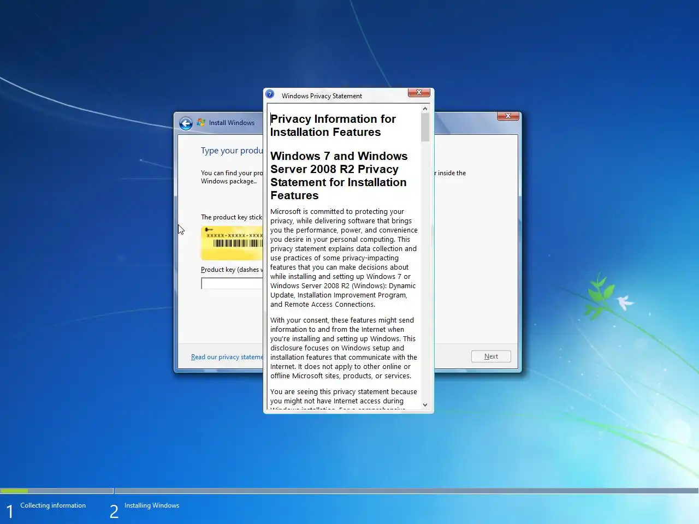This screenshot has width=699, height=524.
Task: Click the privacy statement scrollbar up arrow
Action: click(x=425, y=109)
